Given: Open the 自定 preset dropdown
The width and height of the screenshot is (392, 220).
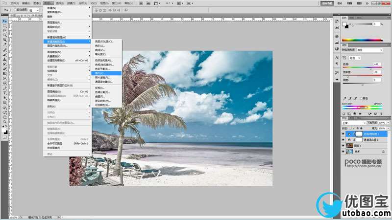Looking at the screenshot, I should [369, 50].
